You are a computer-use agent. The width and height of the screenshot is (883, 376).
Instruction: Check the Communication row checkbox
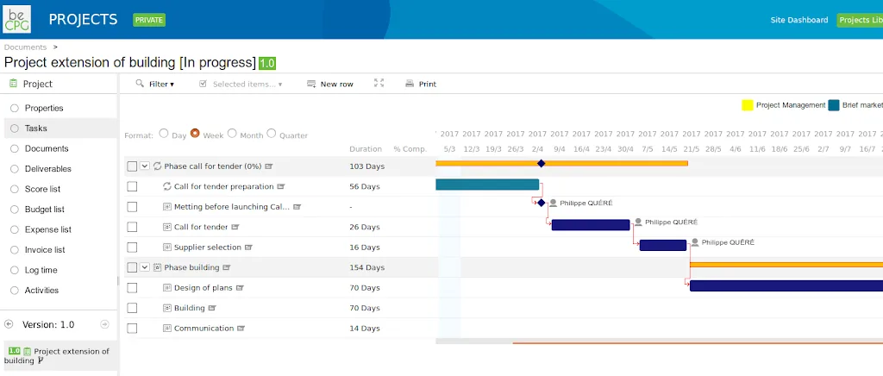click(132, 329)
